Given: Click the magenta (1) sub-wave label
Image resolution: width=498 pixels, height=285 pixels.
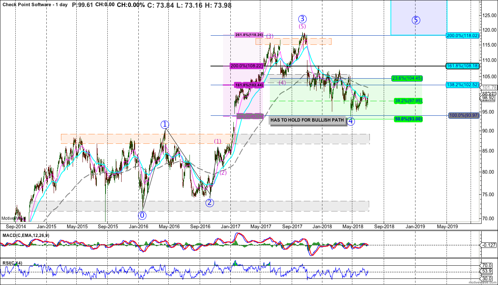Looking at the screenshot, I should (x=218, y=141).
